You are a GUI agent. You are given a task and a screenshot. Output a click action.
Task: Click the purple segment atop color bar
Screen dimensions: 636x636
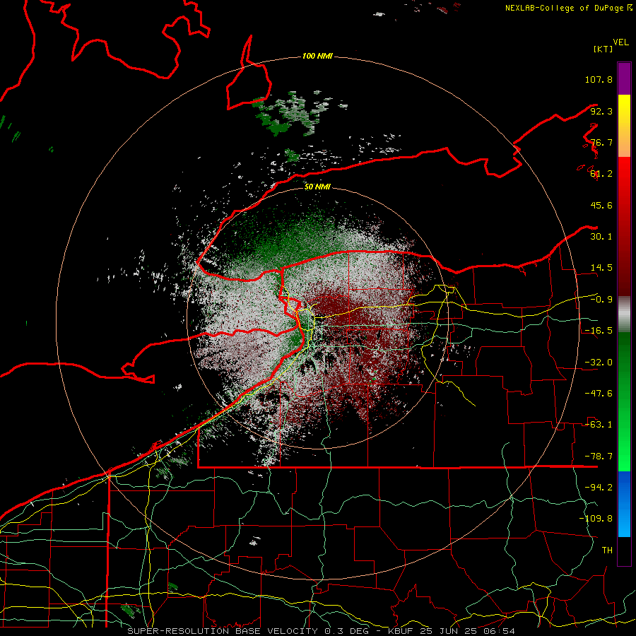tap(624, 78)
